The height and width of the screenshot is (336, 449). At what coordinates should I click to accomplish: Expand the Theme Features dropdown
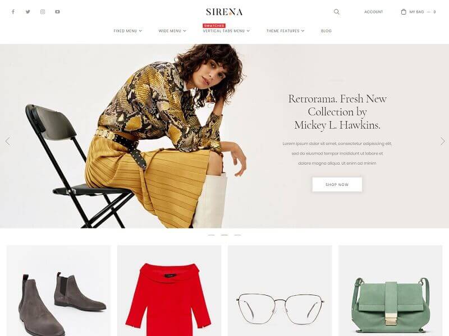coord(285,31)
